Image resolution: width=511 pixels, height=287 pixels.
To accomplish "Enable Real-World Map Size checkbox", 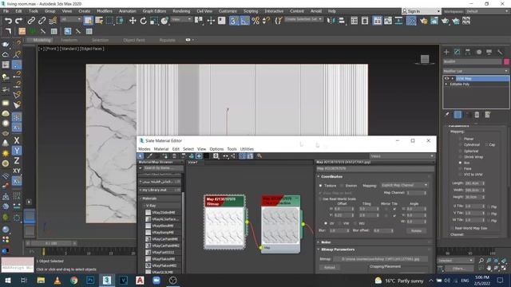I will 453,228.
